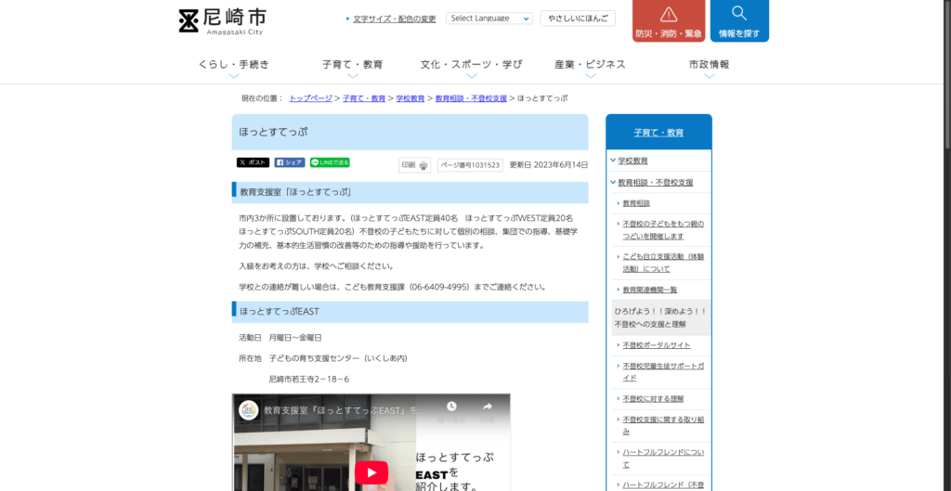Image resolution: width=951 pixels, height=491 pixels.
Task: Open sidebar link 教育関連機関一覧
Action: [x=650, y=291]
